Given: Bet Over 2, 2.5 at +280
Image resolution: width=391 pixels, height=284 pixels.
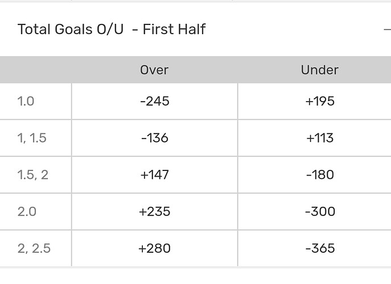Looking at the screenshot, I should coord(154,248).
